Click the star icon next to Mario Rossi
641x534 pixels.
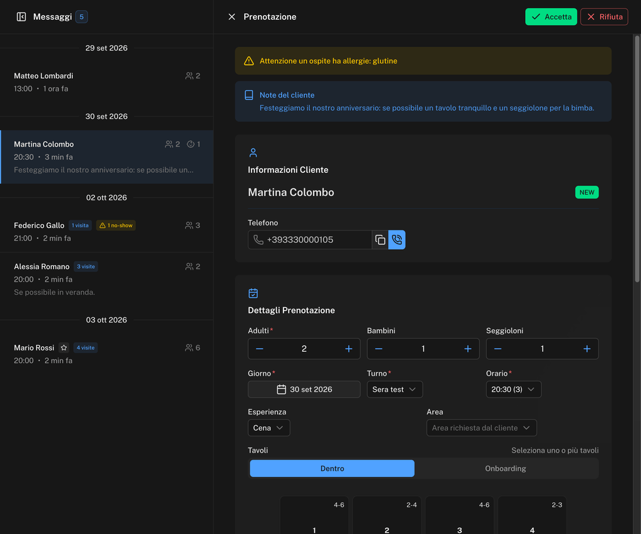(x=64, y=347)
